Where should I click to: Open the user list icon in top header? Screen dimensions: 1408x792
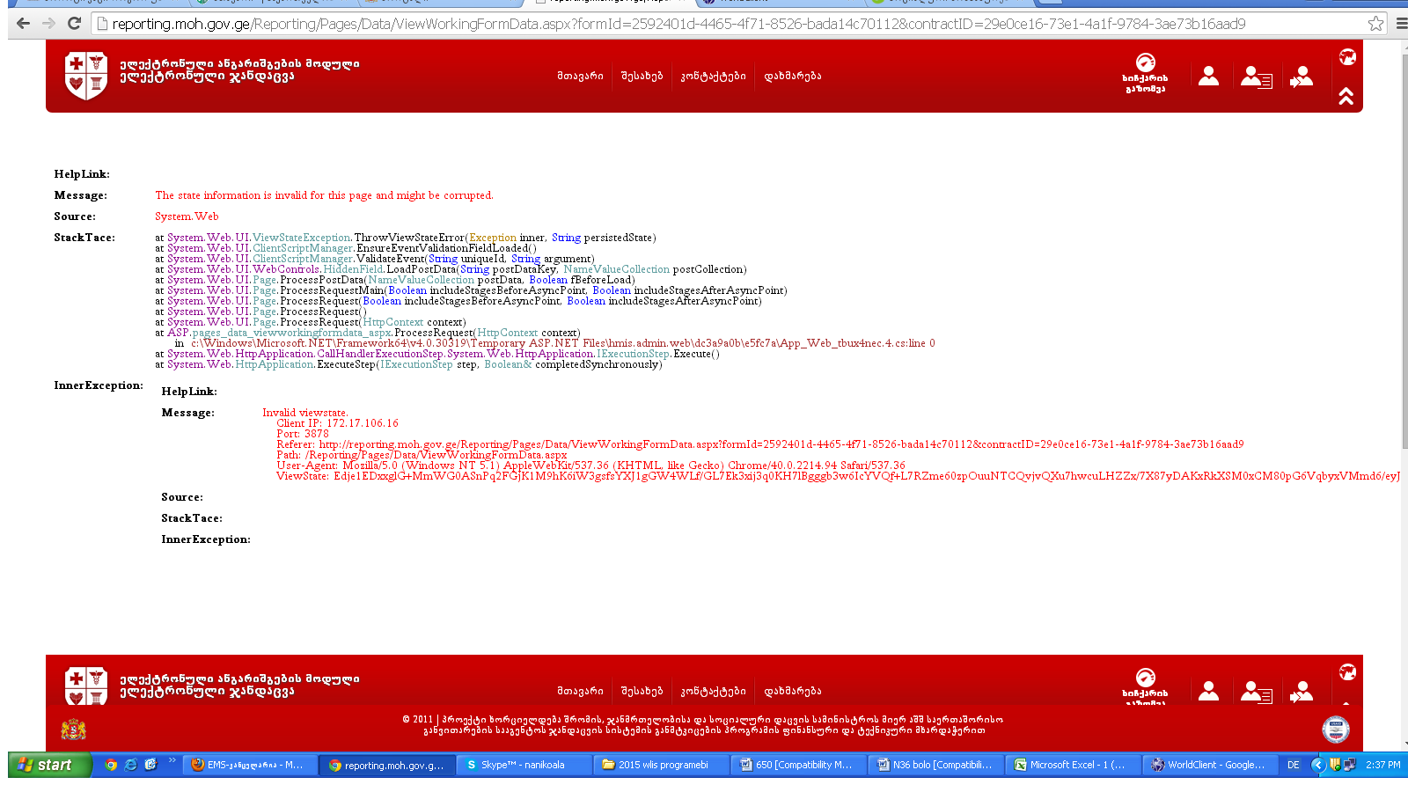coord(1256,77)
